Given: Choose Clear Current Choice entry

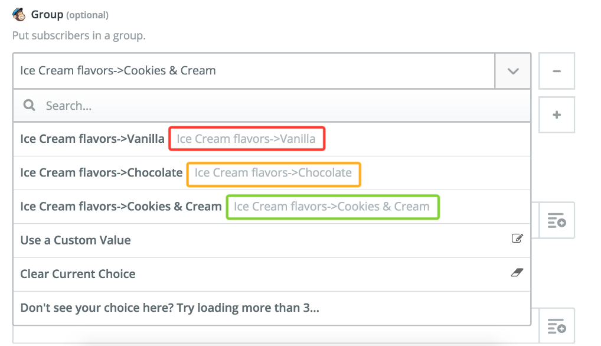Looking at the screenshot, I should 272,274.
